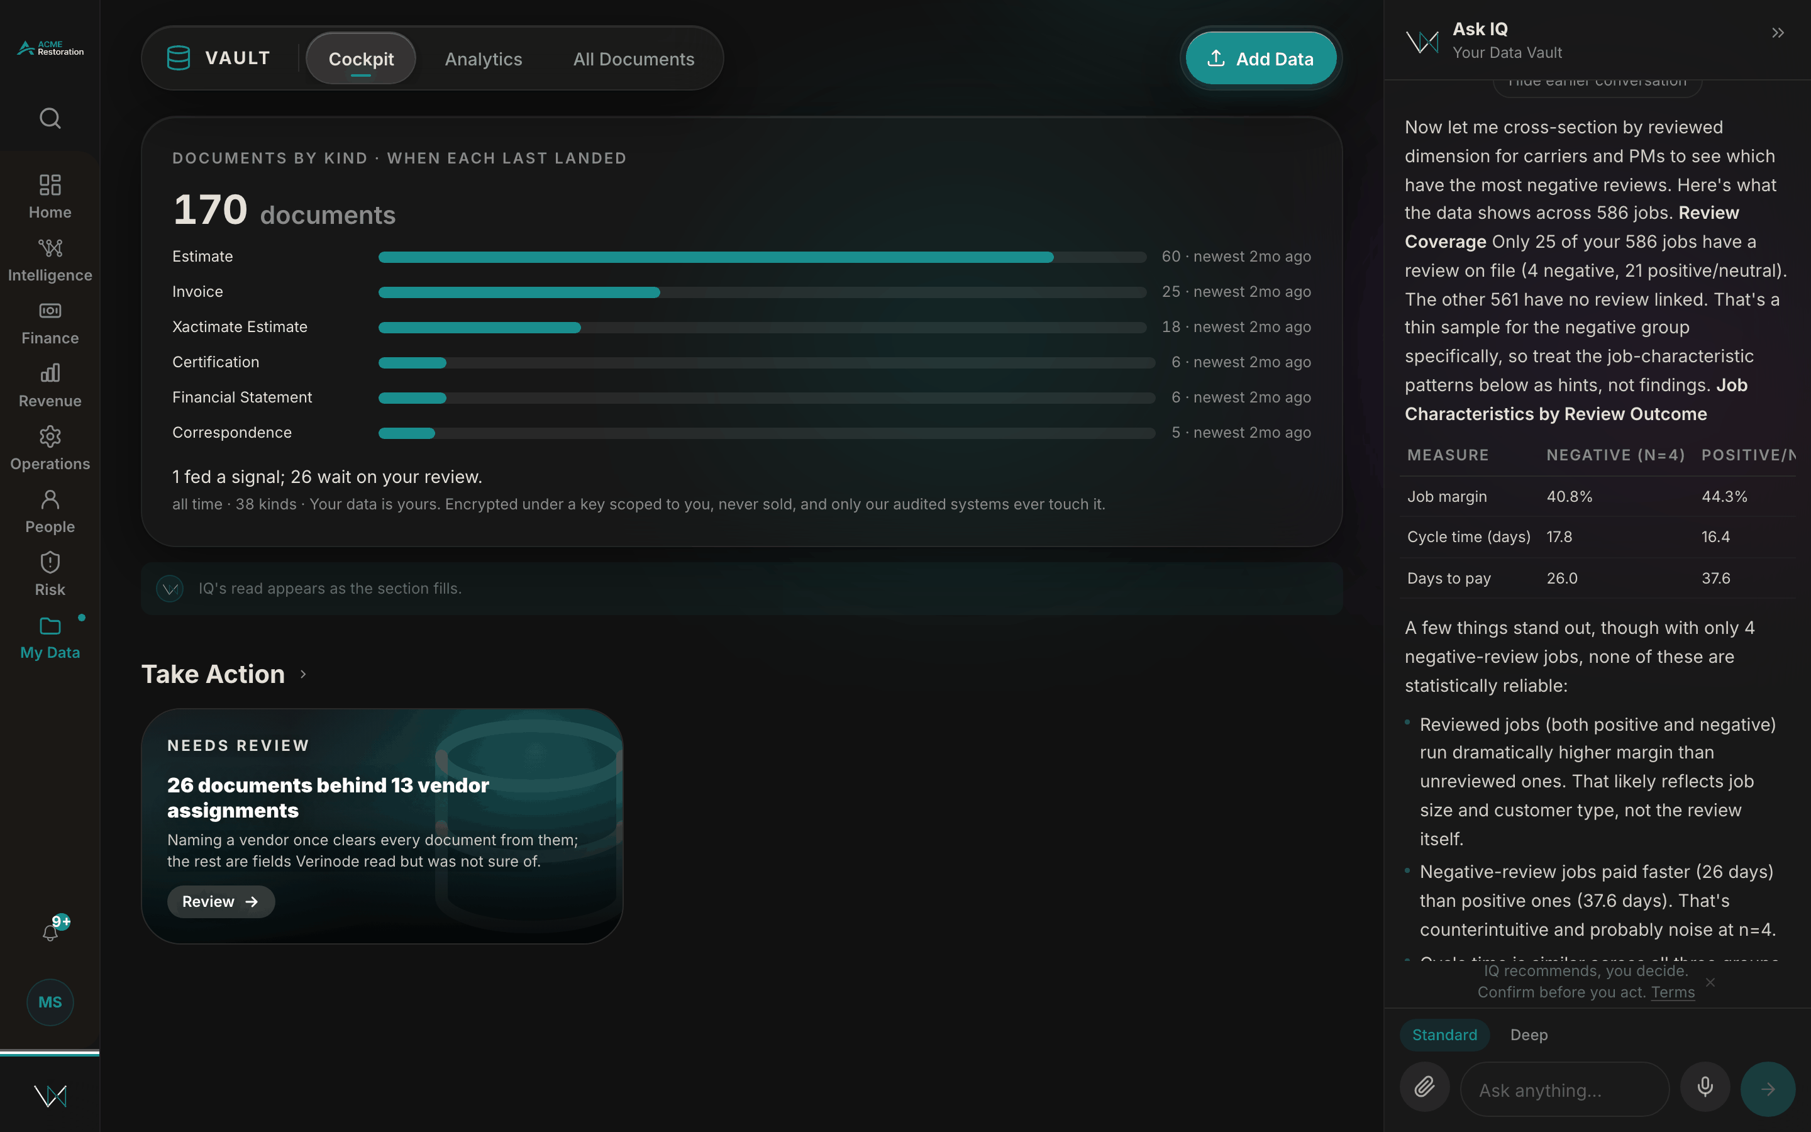Collapse the Ask IQ panel
This screenshot has height=1132, width=1811.
1778,33
